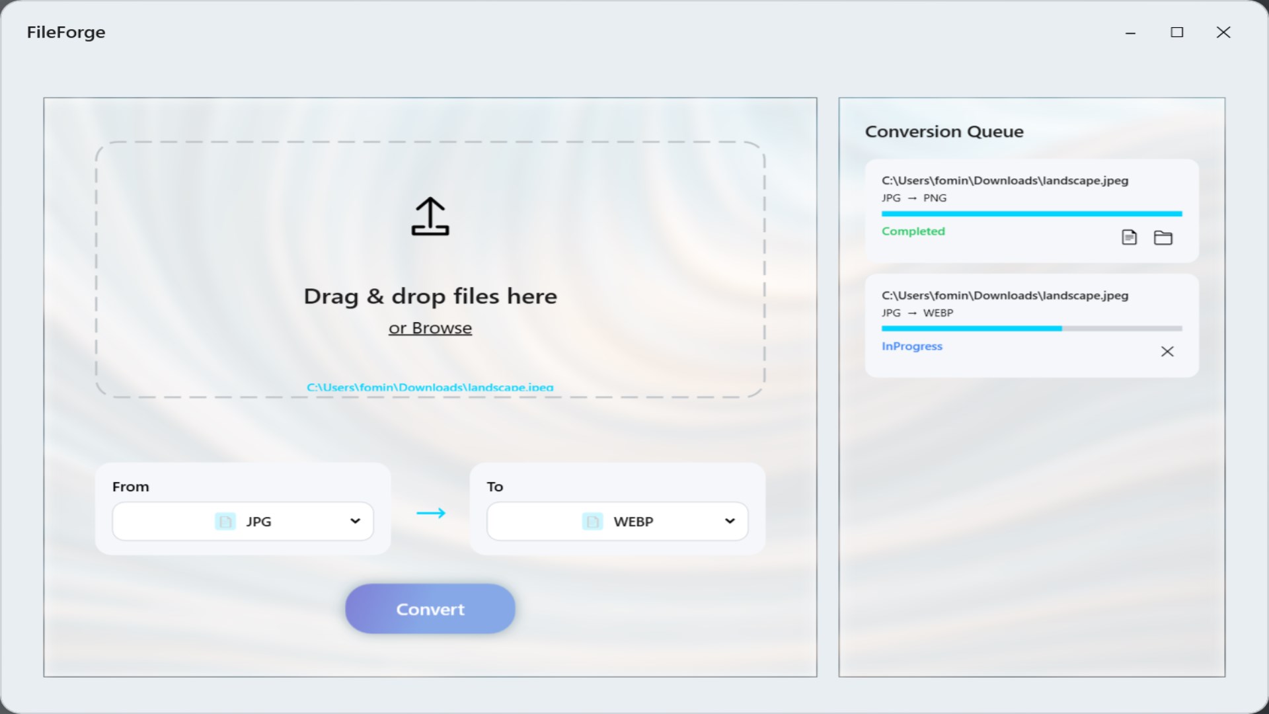Click WEBP file type icon in To field
Image resolution: width=1269 pixels, height=714 pixels.
(592, 522)
